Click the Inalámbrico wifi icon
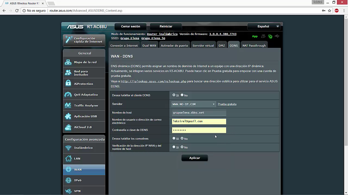Screen dimensions: 348x195 coord(68,148)
